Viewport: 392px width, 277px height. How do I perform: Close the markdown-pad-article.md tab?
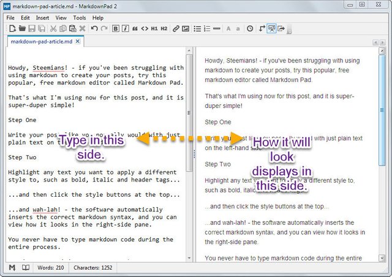click(78, 41)
